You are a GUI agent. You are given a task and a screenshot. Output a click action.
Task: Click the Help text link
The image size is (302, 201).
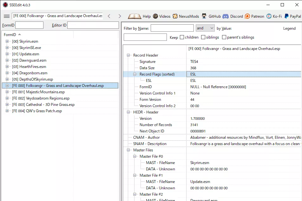tap(147, 16)
